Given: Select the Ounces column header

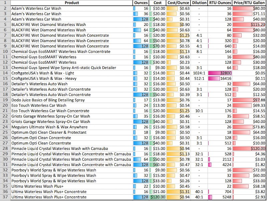Looking at the screenshot, I should tap(141, 3).
